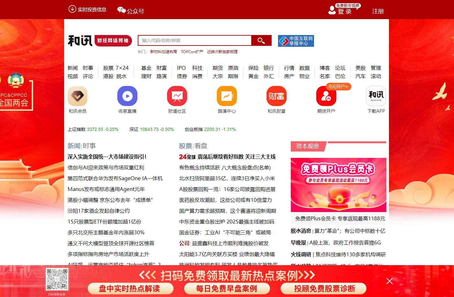Click hot search 新材料加速布局
The image size is (454, 297).
coord(164,52)
